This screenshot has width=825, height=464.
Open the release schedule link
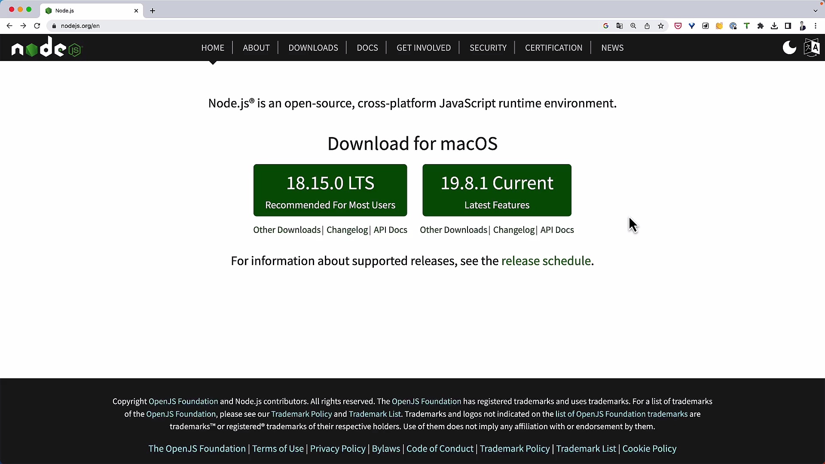[546, 261]
